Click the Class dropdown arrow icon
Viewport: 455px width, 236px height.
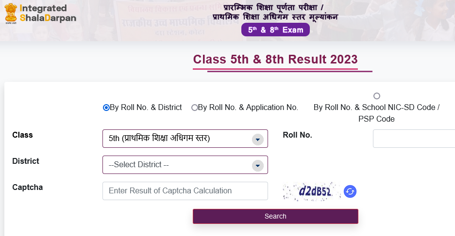258,140
